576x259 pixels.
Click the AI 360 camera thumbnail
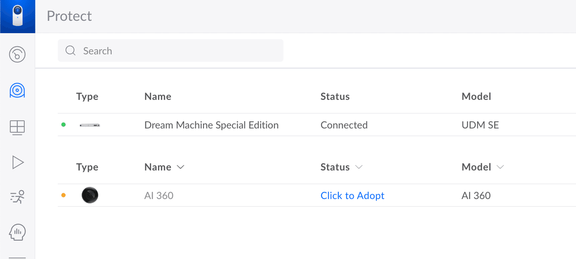click(x=90, y=195)
